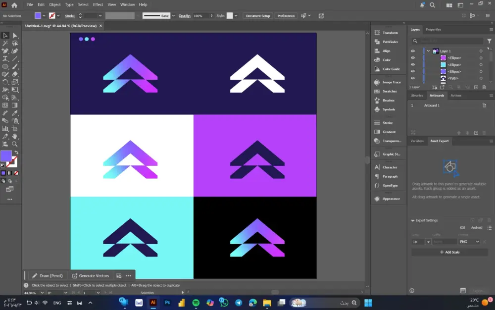Click the Add Scale button in Asset Export
The image size is (495, 310).
click(449, 252)
